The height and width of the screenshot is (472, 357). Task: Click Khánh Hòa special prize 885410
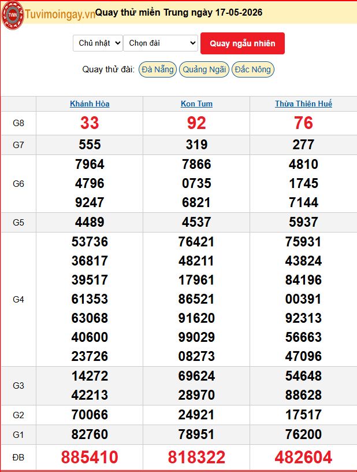coord(90,457)
